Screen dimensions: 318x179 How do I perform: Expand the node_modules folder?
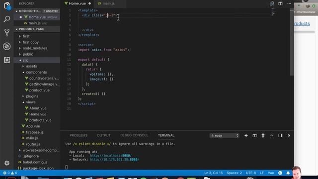pyautogui.click(x=35, y=48)
